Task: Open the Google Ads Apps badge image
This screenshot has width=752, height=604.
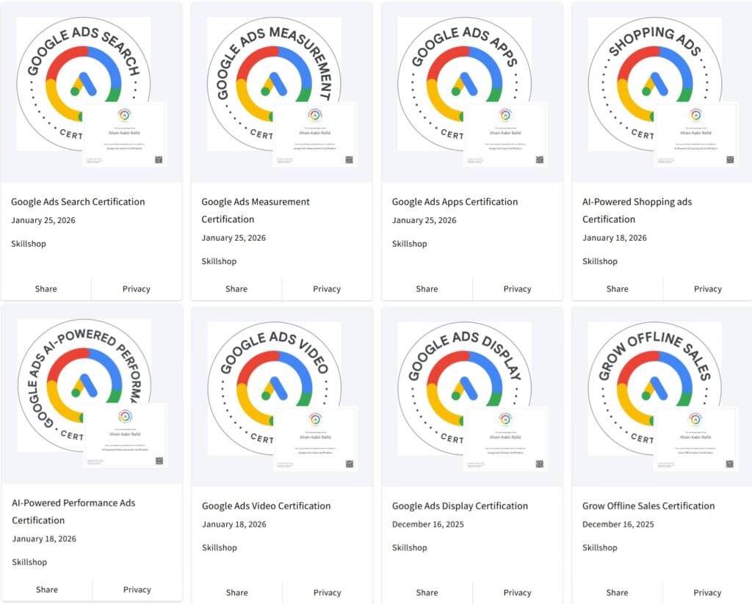Action: [464, 84]
